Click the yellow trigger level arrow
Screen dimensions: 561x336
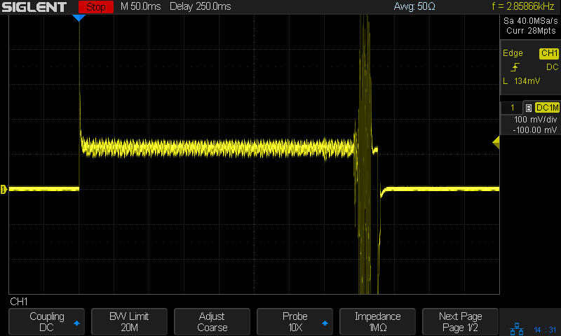[496, 143]
